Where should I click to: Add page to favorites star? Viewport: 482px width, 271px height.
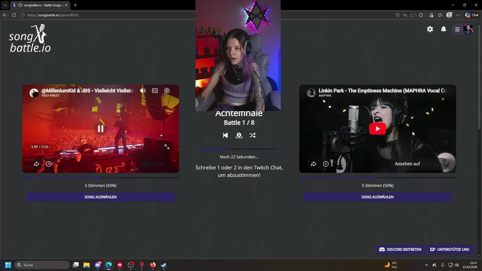tap(412, 15)
